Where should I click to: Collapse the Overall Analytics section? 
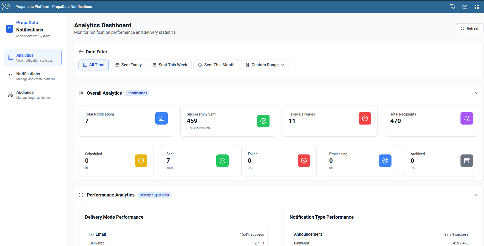(x=477, y=93)
